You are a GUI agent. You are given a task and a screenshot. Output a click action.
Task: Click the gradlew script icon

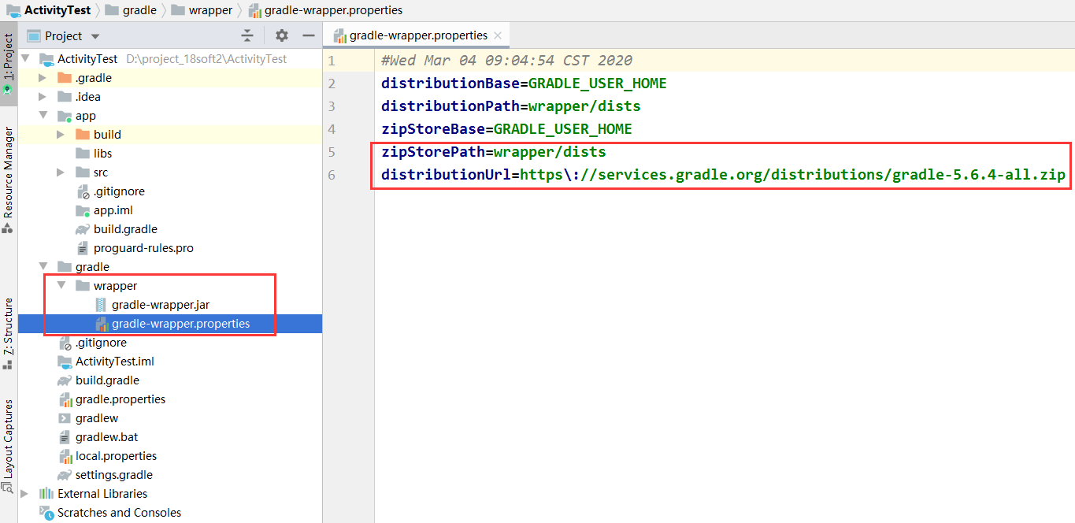point(65,418)
